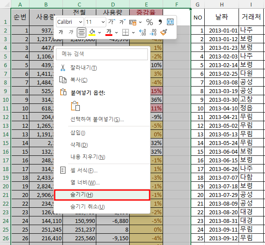265x245 pixels.
Task: Click the 고창 cell
Action: click(251, 100)
